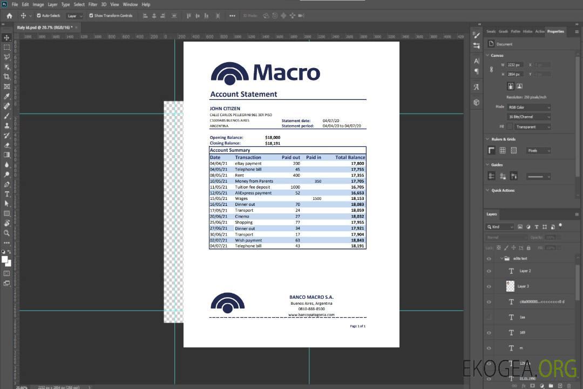Image resolution: width=583 pixels, height=389 pixels.
Task: Select the Gradient tool
Action: point(6,155)
